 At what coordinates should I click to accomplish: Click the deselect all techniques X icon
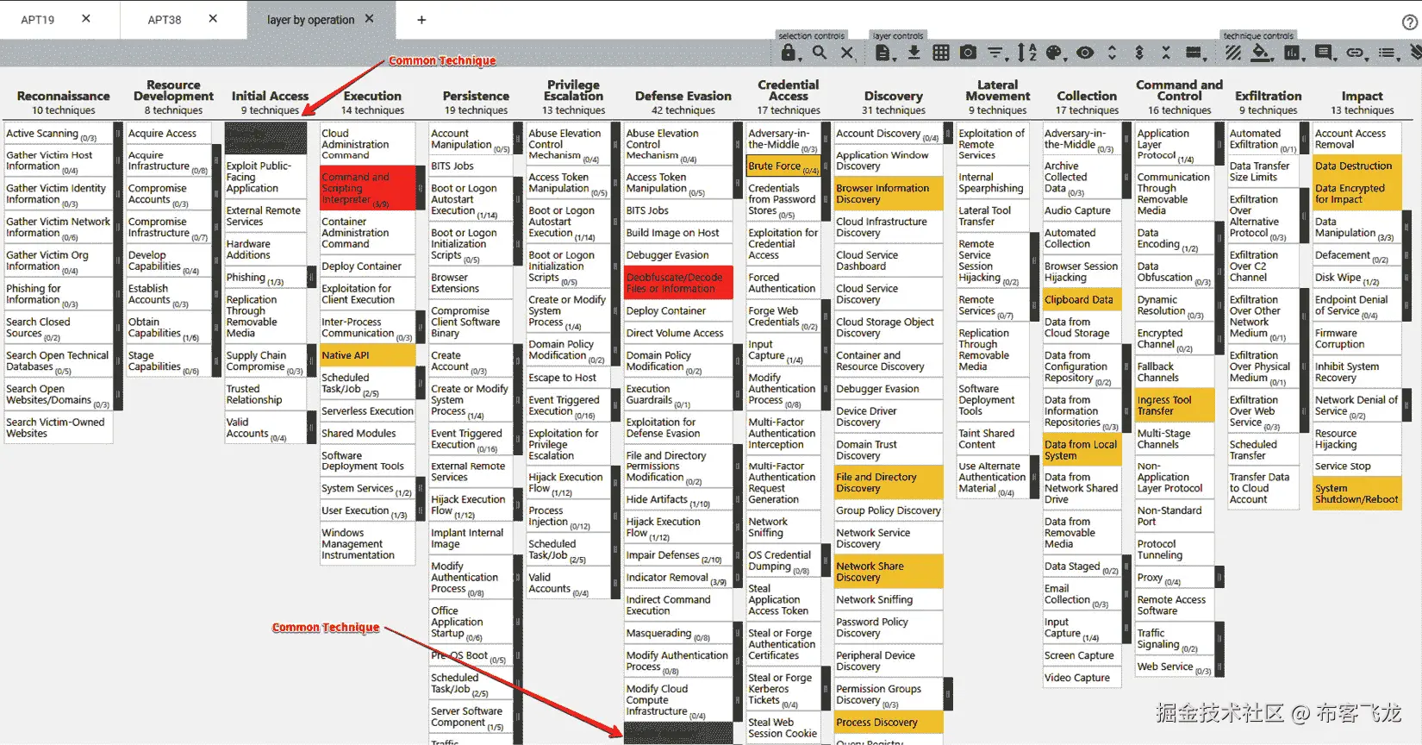847,53
